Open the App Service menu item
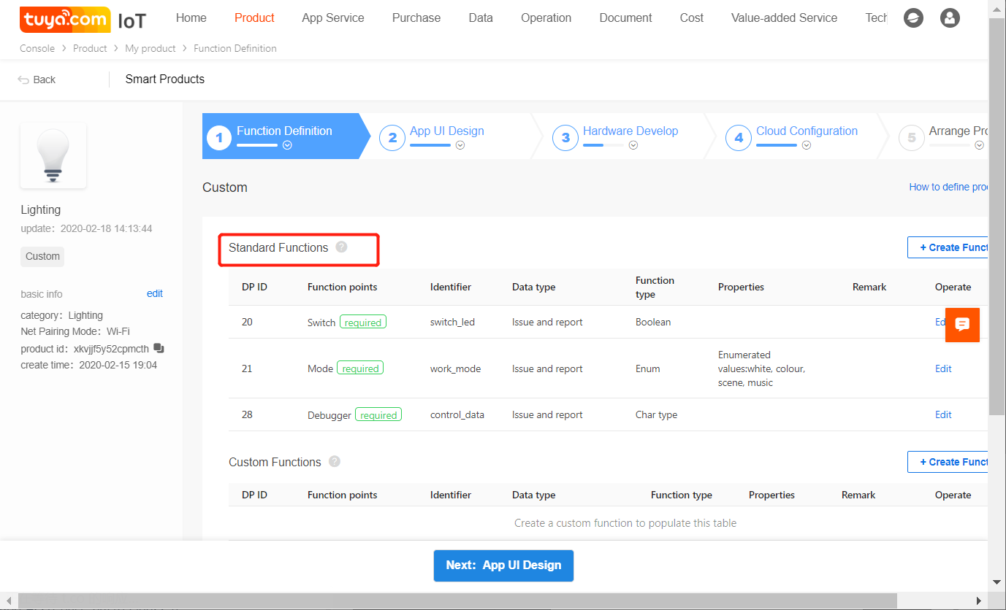Image resolution: width=1006 pixels, height=610 pixels. click(x=332, y=18)
